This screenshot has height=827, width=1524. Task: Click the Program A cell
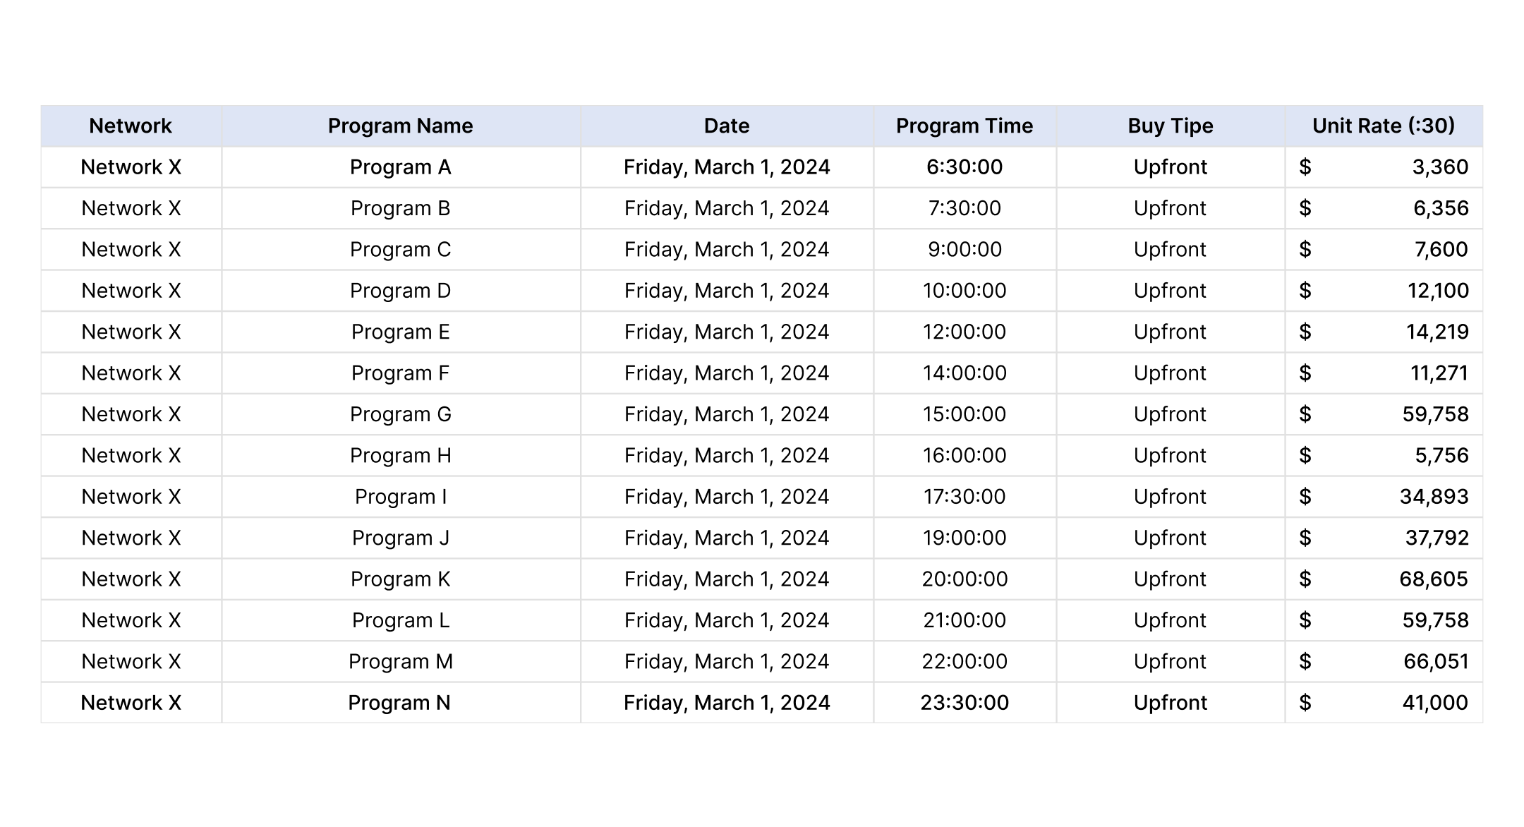click(x=401, y=167)
